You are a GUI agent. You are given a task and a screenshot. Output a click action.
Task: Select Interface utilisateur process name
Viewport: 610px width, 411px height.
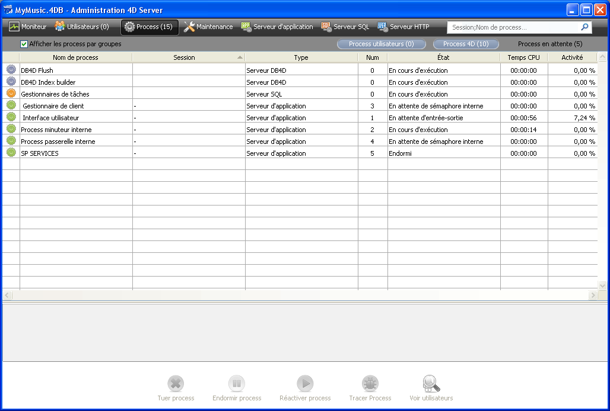click(51, 118)
